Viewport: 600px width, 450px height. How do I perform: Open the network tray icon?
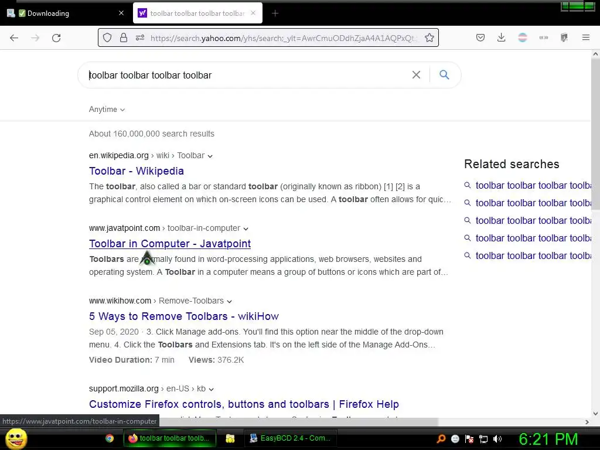click(483, 439)
